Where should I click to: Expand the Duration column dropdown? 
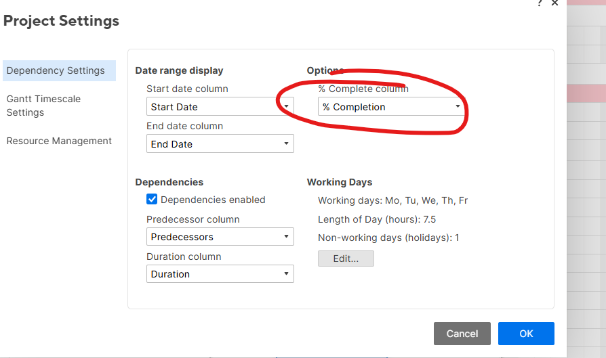pos(220,274)
